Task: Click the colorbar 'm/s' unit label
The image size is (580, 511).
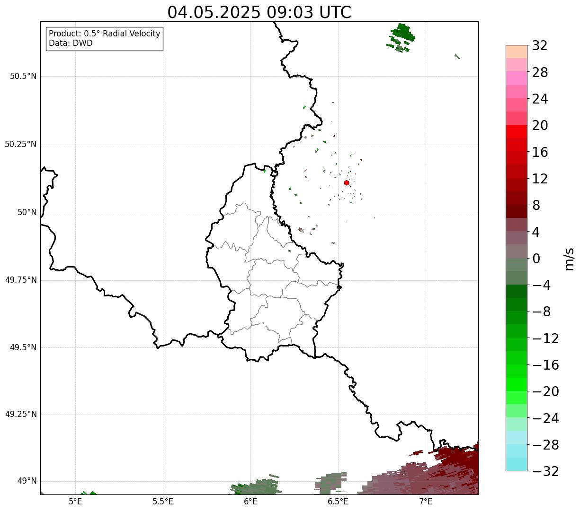Action: click(x=569, y=258)
